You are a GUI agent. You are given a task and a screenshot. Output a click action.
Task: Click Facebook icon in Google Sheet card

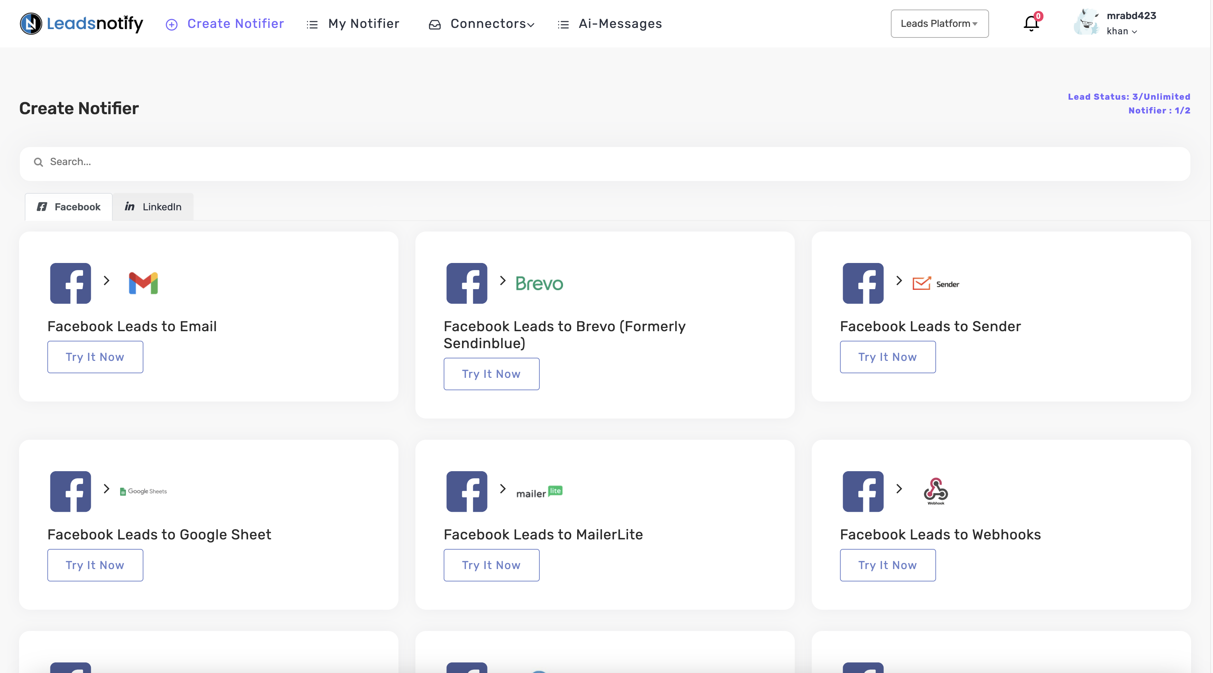[x=71, y=491]
